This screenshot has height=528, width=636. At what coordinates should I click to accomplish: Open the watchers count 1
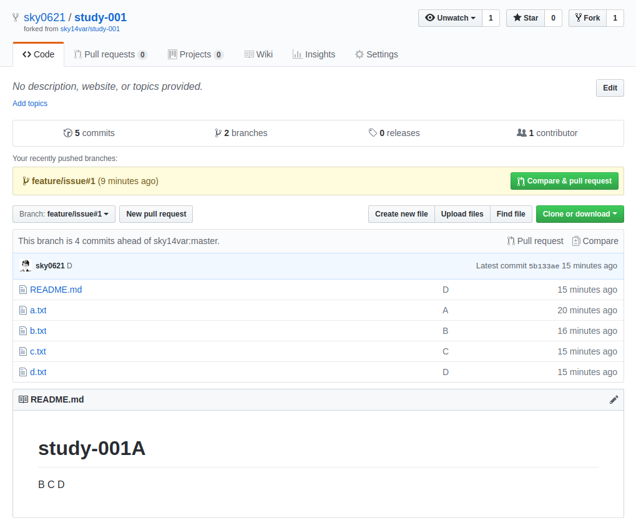point(491,18)
